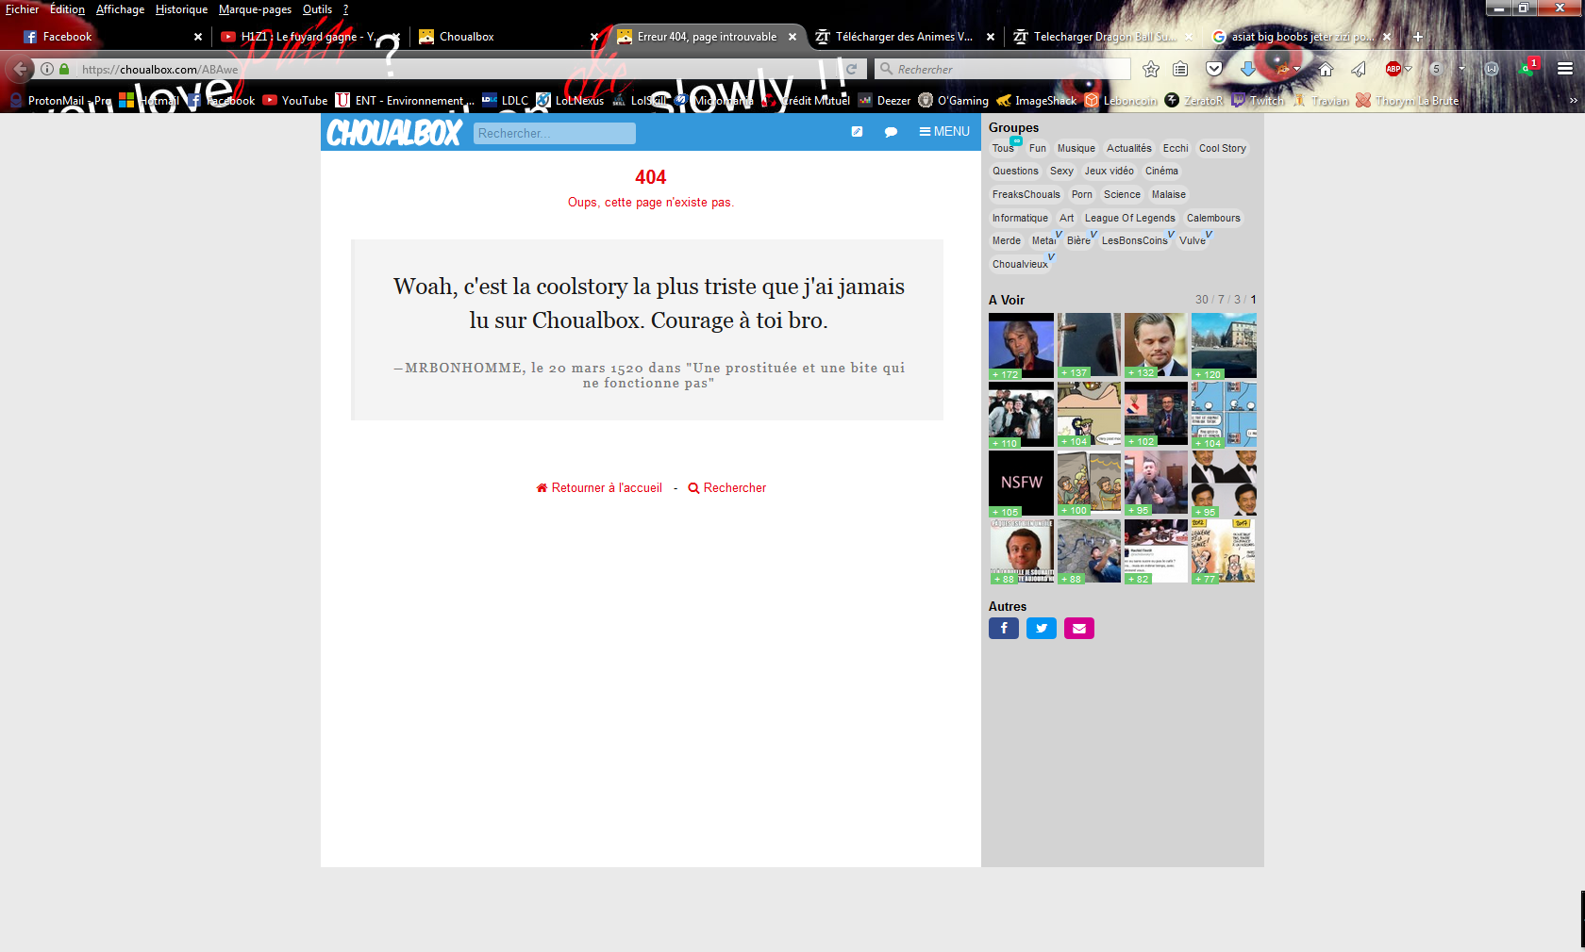Click the write new post pencil icon

(x=857, y=132)
